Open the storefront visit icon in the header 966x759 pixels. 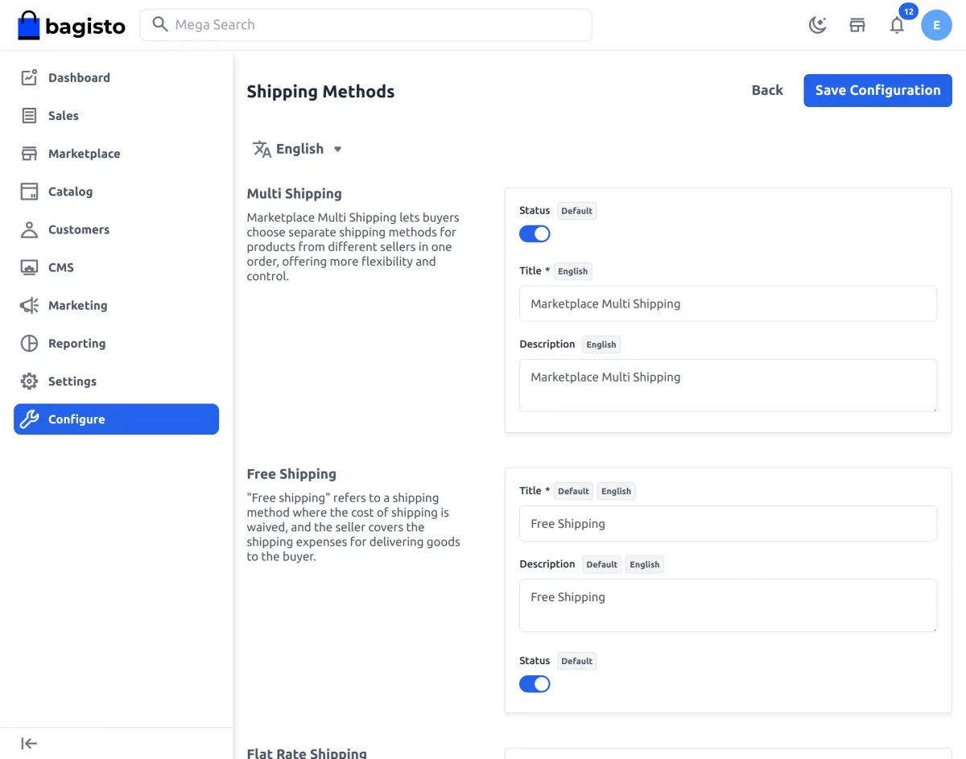pyautogui.click(x=857, y=25)
